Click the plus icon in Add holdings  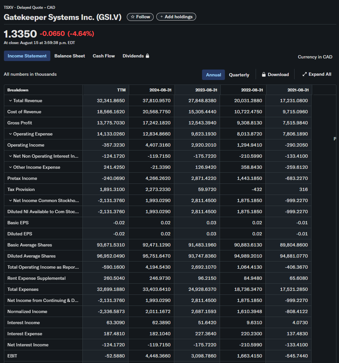(x=161, y=17)
